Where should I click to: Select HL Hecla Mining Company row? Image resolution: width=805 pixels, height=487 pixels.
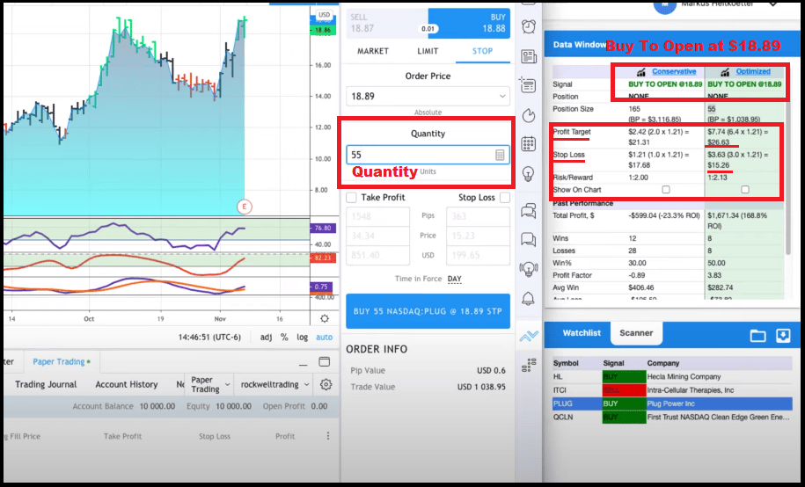[672, 376]
